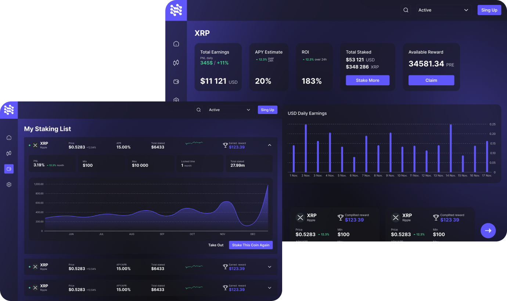
Task: Open the trading candlestick icon in the Staking List sidebar
Action: pyautogui.click(x=9, y=153)
